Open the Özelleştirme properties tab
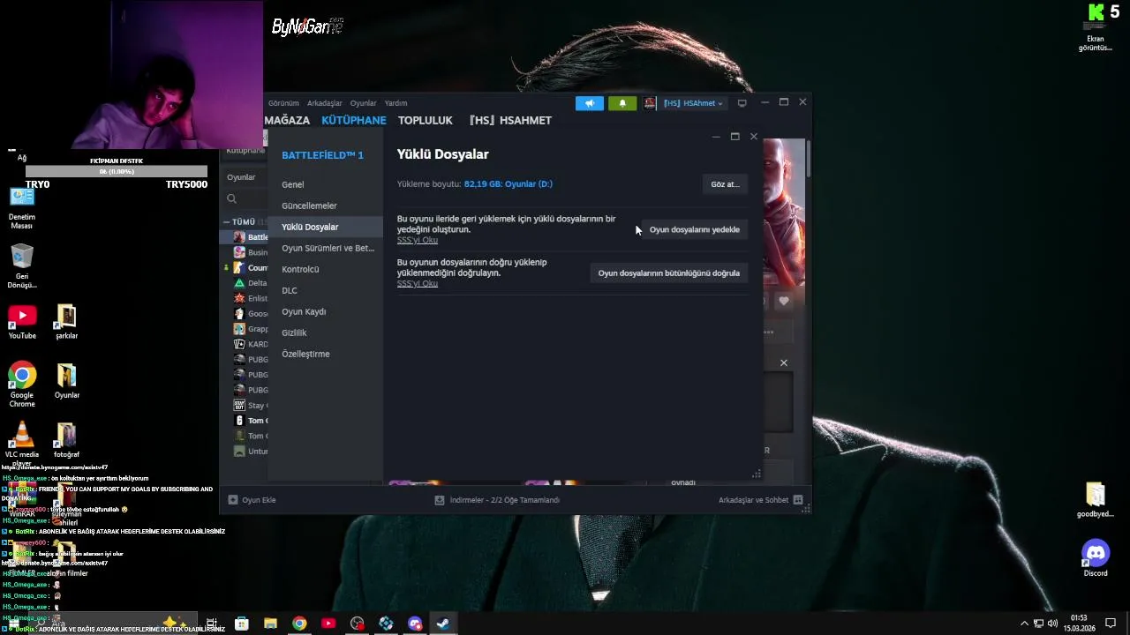 [x=325, y=354]
